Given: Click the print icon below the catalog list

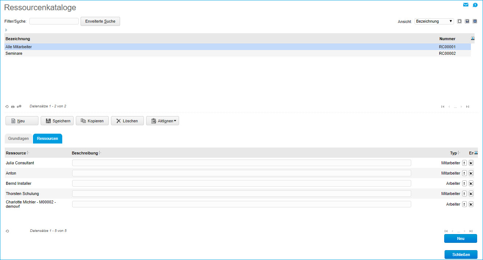Looking at the screenshot, I should pos(13,107).
